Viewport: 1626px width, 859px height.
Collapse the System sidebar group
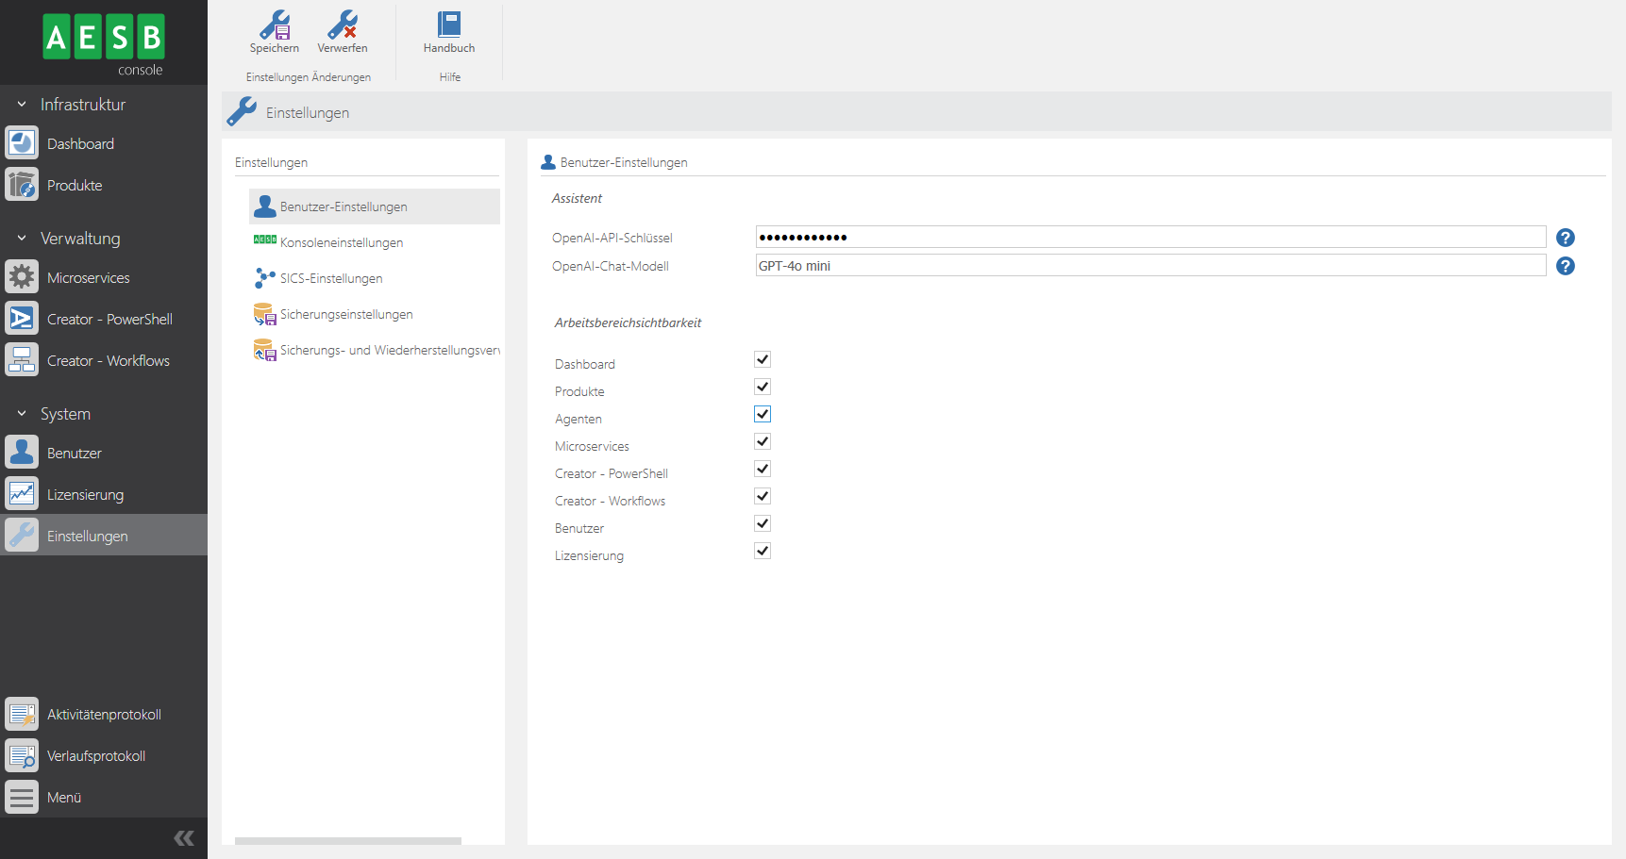tap(22, 414)
